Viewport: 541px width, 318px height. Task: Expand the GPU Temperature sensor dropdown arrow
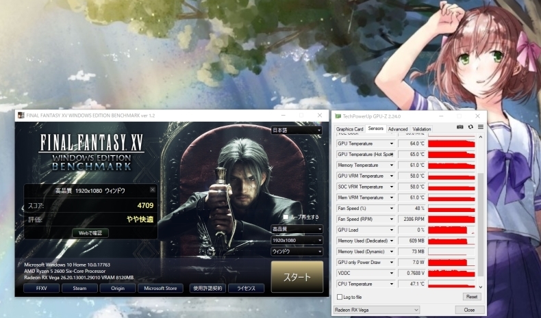point(392,144)
